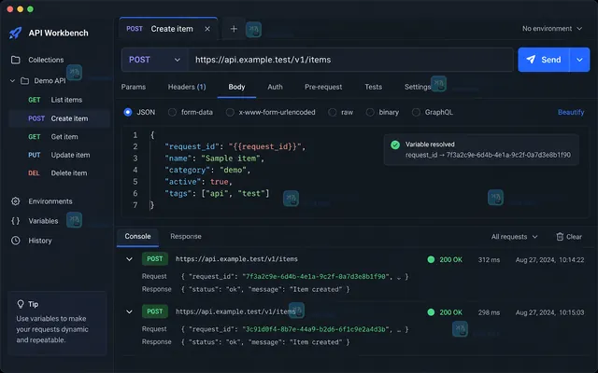Open the All requests filter dropdown
Screen dimensions: 598x373
tap(514, 237)
